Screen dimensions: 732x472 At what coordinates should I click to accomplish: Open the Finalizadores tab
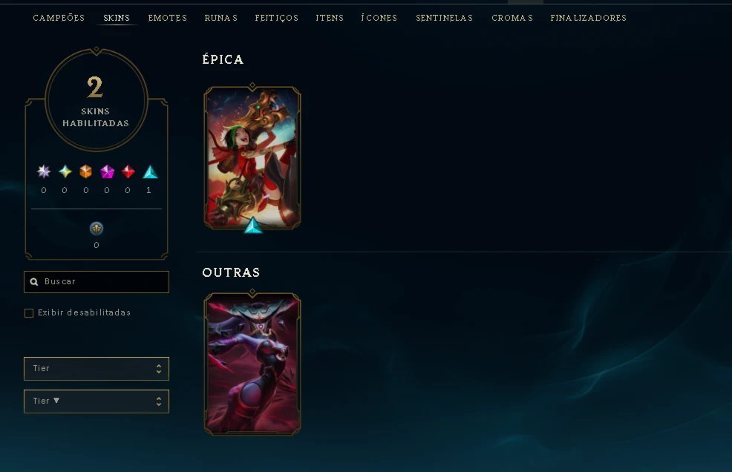pos(588,18)
